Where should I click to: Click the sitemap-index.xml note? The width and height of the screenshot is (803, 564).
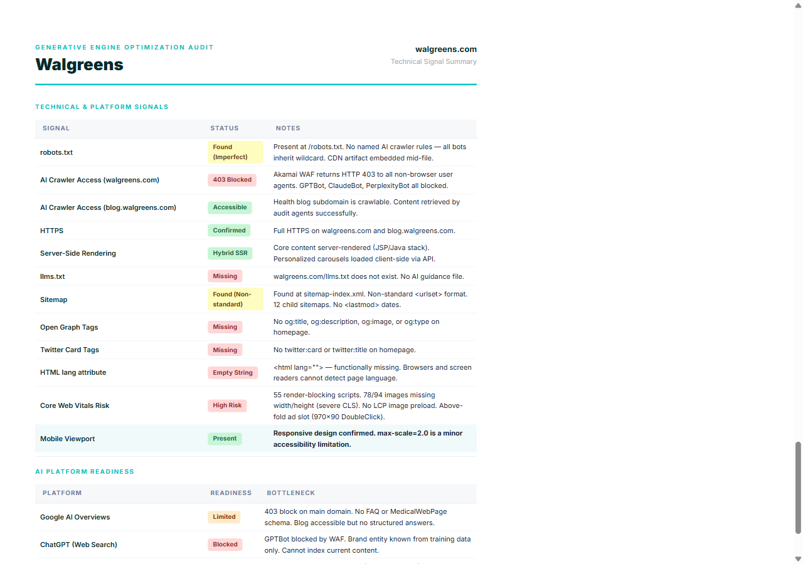(x=370, y=300)
